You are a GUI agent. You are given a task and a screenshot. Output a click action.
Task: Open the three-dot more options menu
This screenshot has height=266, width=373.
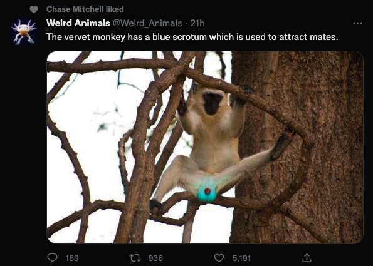(357, 23)
